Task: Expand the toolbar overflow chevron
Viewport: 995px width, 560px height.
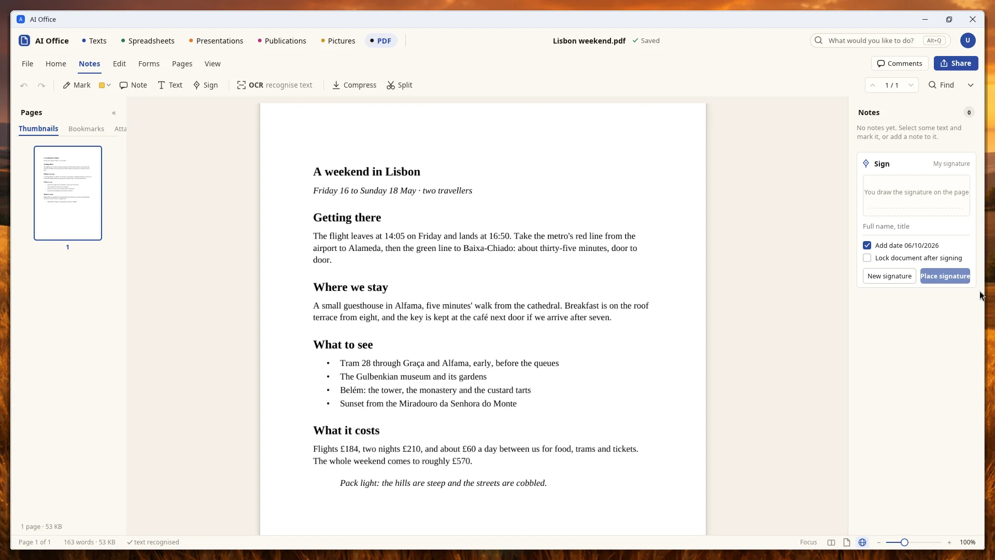Action: (971, 85)
